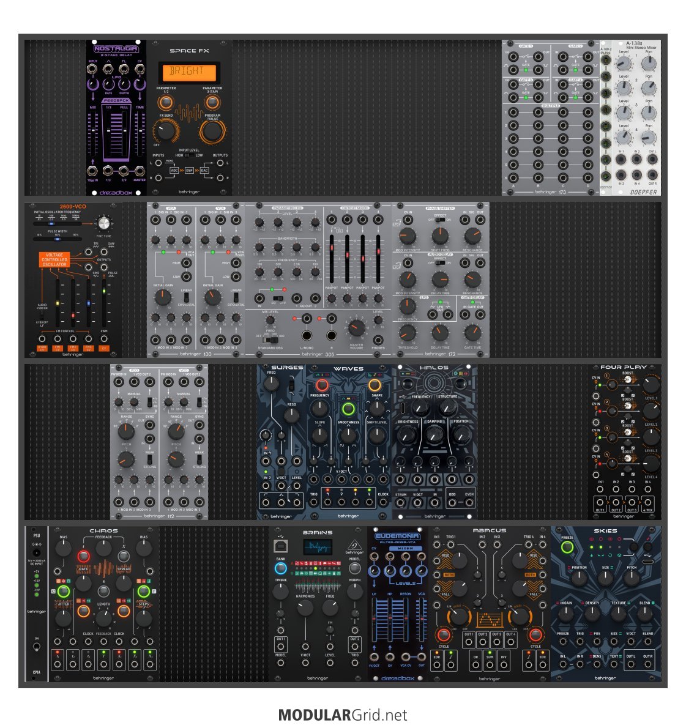
Task: Click the Initial Oscillator Frequency slider on 2600-VCO
Action: (x=58, y=223)
